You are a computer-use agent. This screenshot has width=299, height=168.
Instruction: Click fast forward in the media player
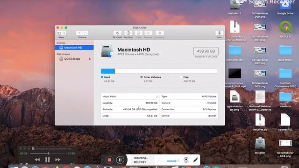coord(58,160)
